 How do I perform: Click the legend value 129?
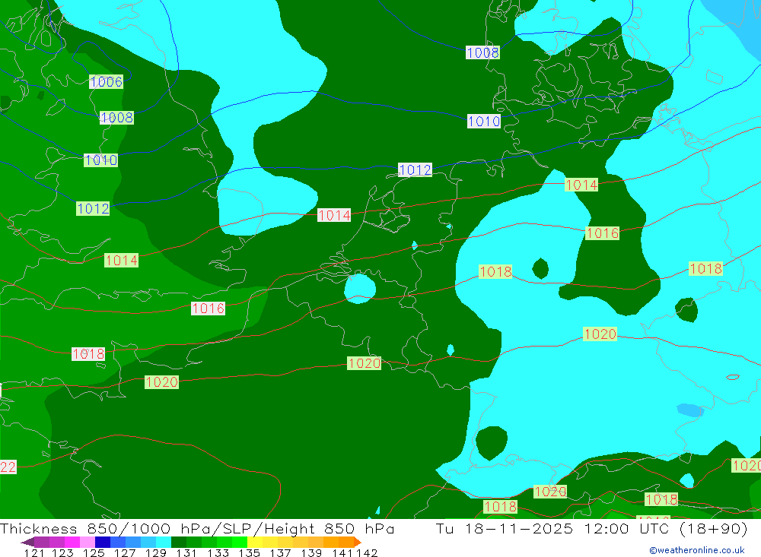pos(156,552)
